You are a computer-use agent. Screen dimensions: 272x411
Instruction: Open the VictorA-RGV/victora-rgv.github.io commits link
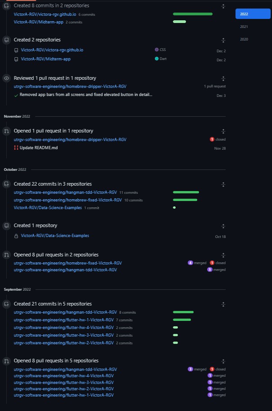[45, 14]
